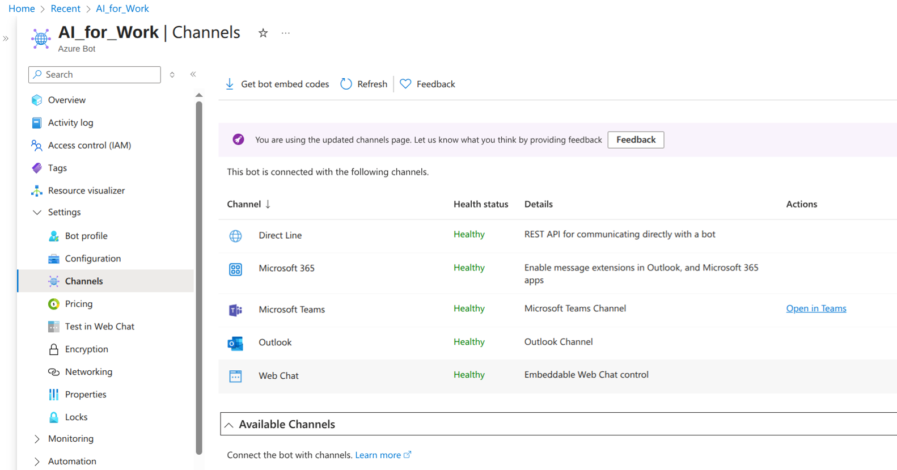Image resolution: width=897 pixels, height=470 pixels.
Task: Expand the portal menu double-chevron
Action: coord(6,39)
